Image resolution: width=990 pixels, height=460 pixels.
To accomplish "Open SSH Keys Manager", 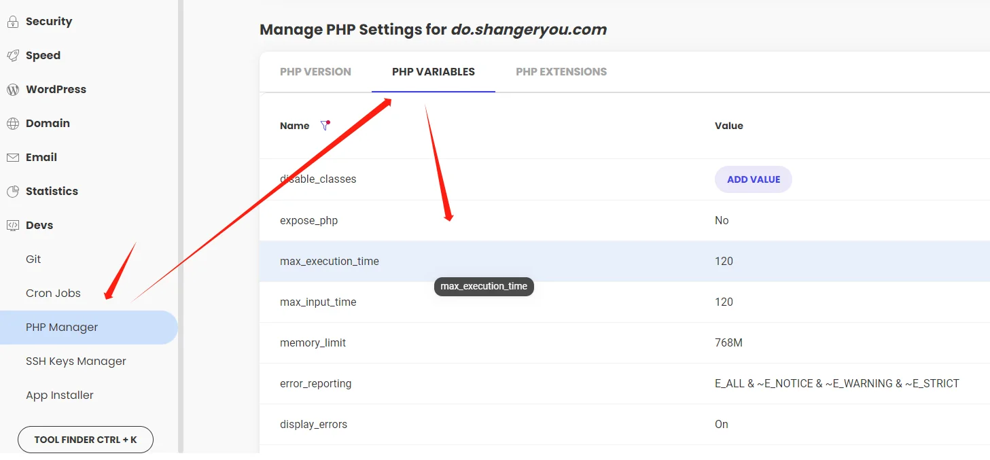I will tap(76, 361).
